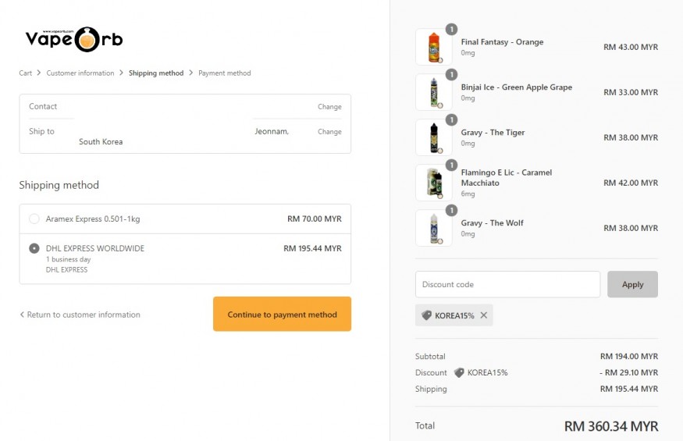Viewport: 683px width, 441px height.
Task: Click the Flamingo E Lic - Caramel Macchiato name
Action: tap(506, 178)
